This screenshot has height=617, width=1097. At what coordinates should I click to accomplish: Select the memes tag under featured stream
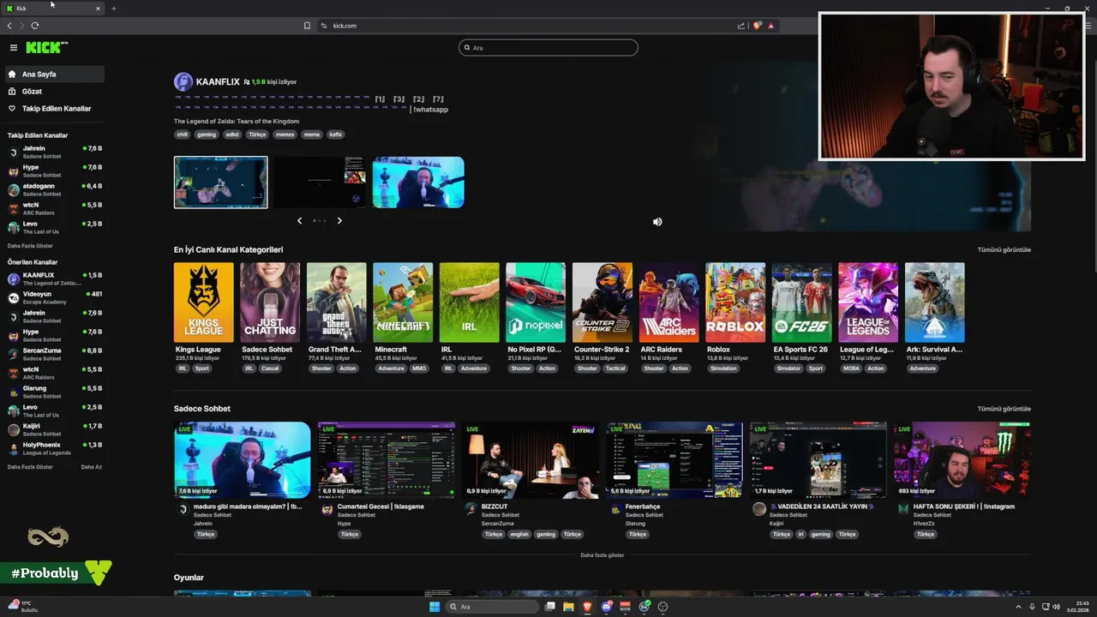tap(285, 135)
